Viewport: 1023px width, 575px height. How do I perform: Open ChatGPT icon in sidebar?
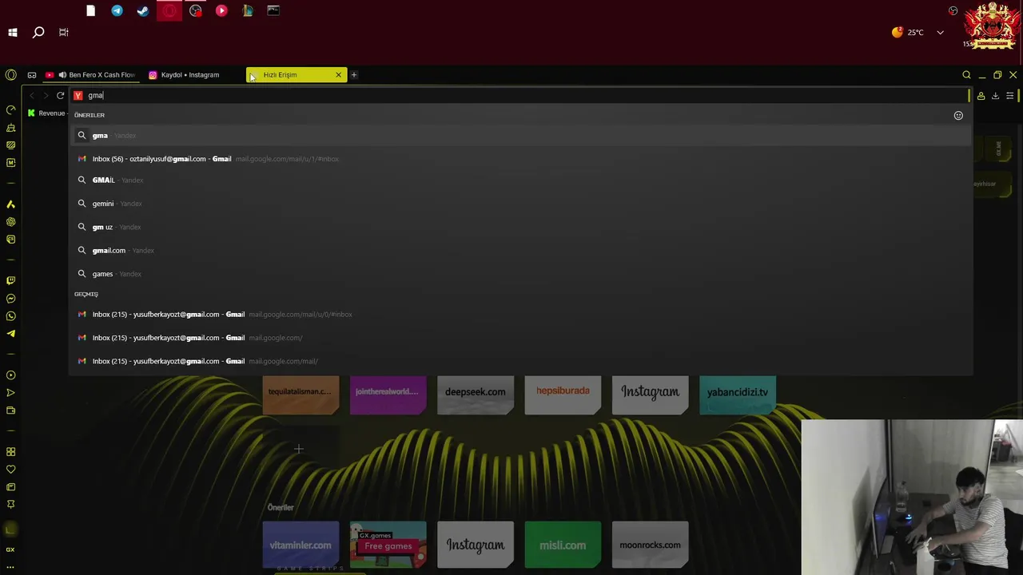pyautogui.click(x=10, y=222)
